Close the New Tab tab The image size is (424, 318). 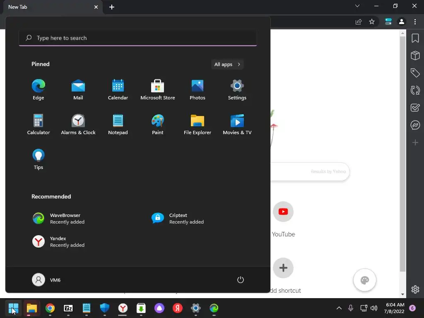(96, 7)
